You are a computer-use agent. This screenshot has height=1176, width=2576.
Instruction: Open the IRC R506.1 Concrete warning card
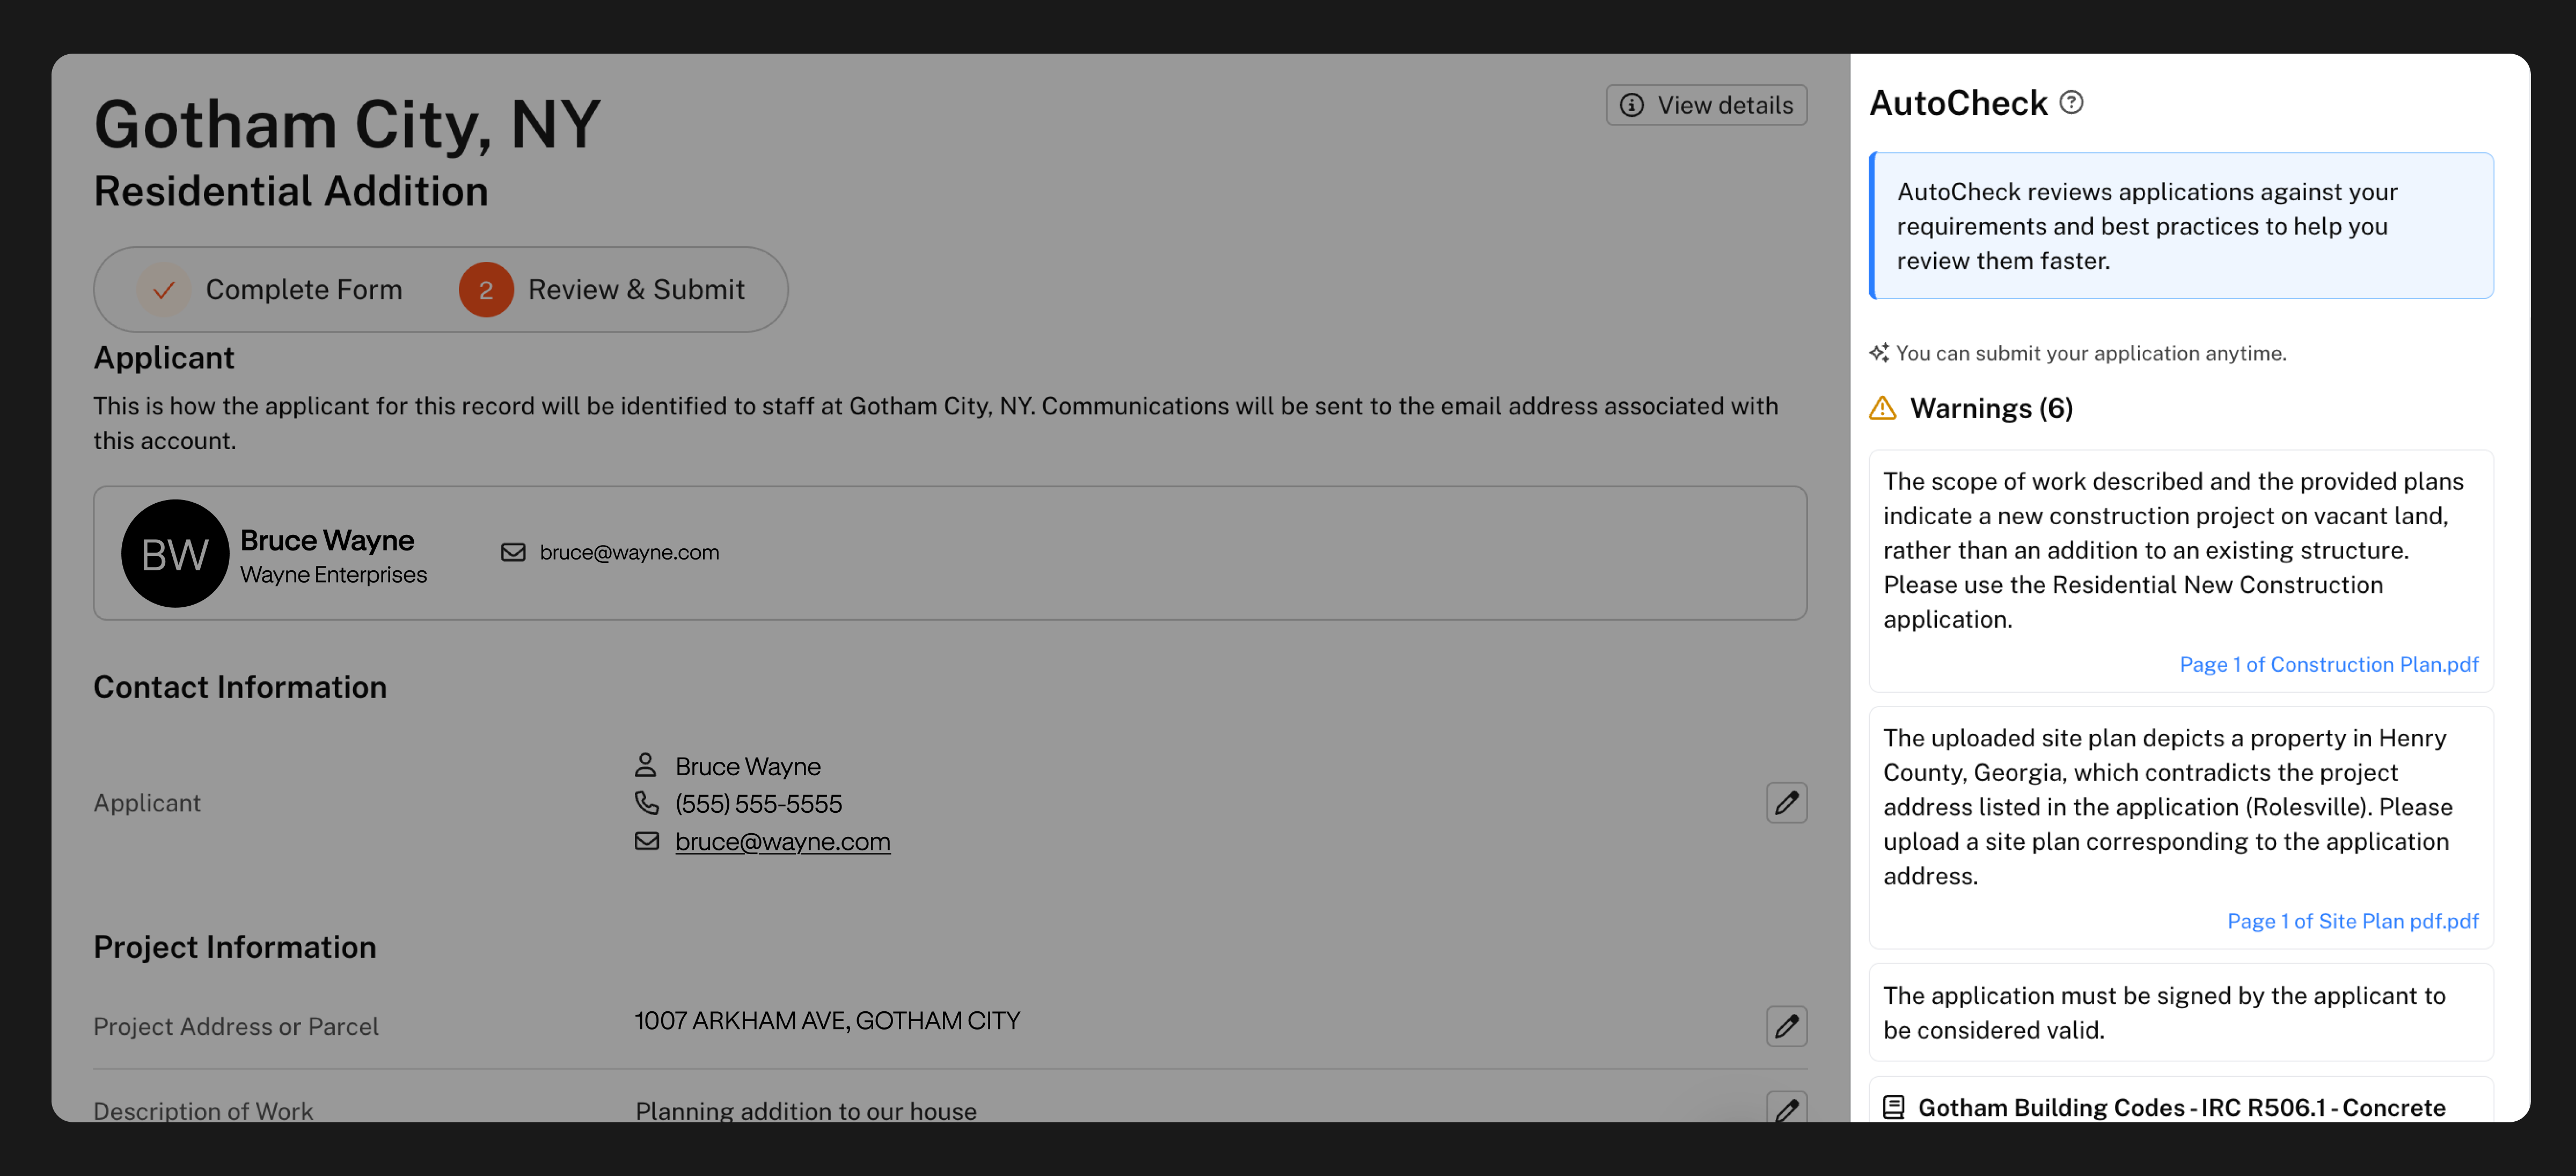[2180, 1107]
